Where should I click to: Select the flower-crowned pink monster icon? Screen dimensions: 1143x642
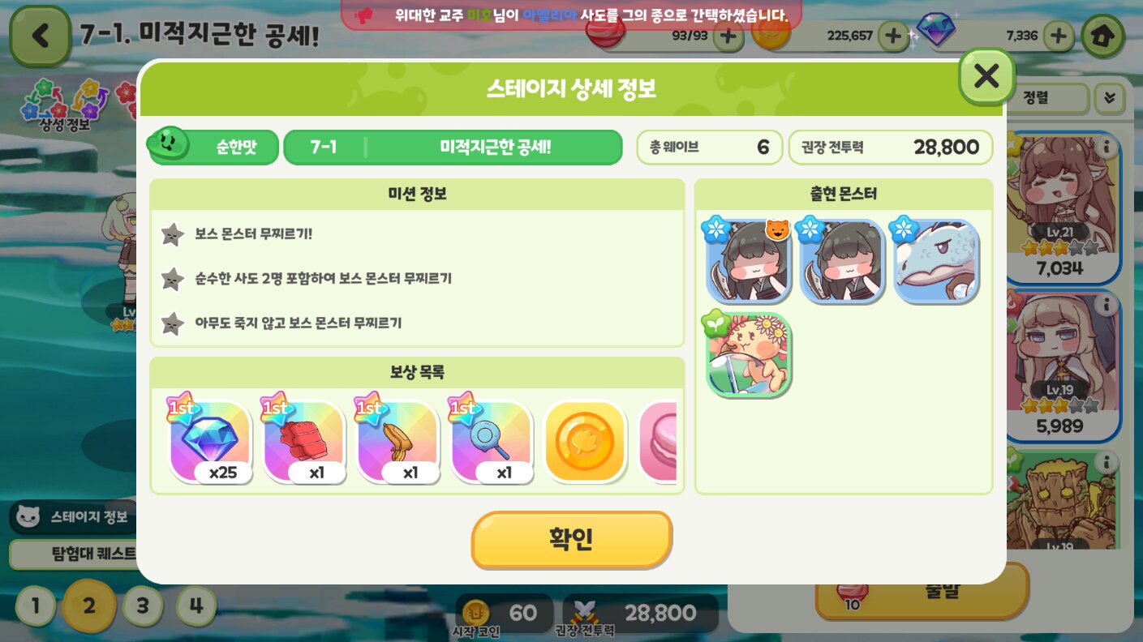749,354
